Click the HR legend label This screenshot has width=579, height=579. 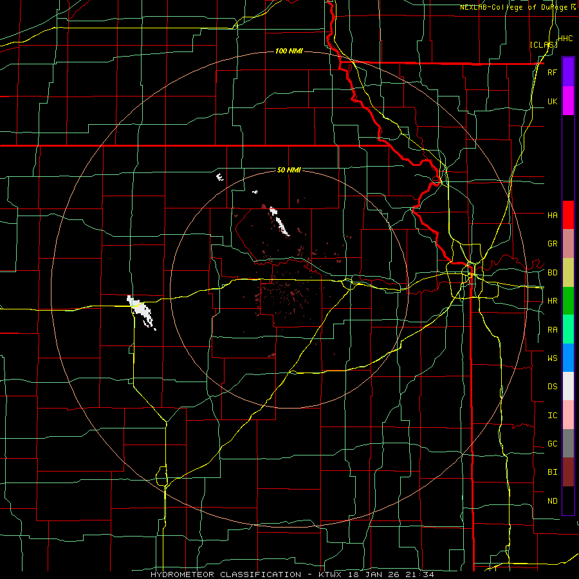(x=552, y=301)
